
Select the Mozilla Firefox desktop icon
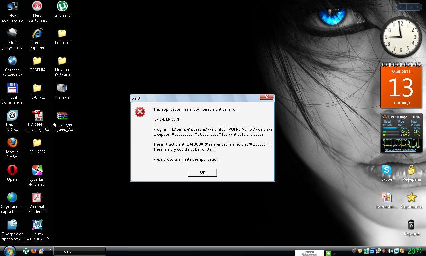[x=12, y=148]
